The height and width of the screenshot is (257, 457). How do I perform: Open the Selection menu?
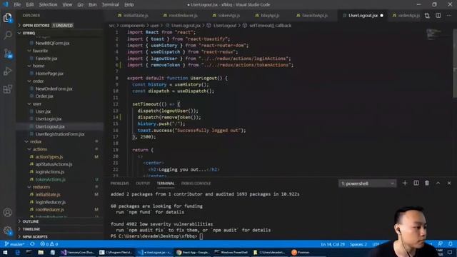click(48, 5)
